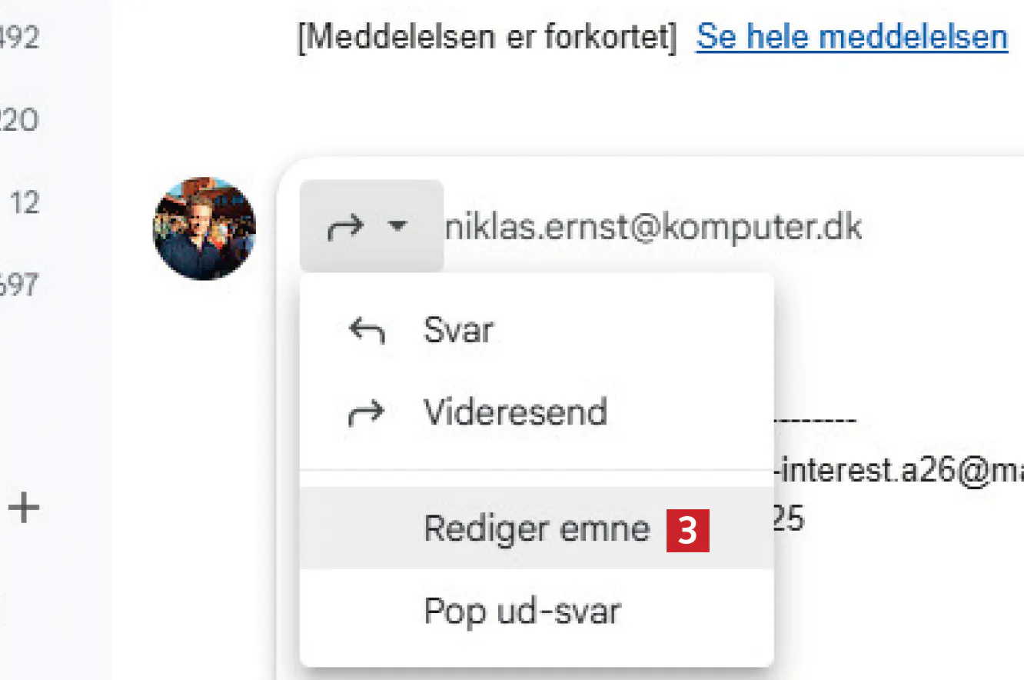
Task: Click the forward arrow icon in reply-type button
Action: tap(345, 228)
